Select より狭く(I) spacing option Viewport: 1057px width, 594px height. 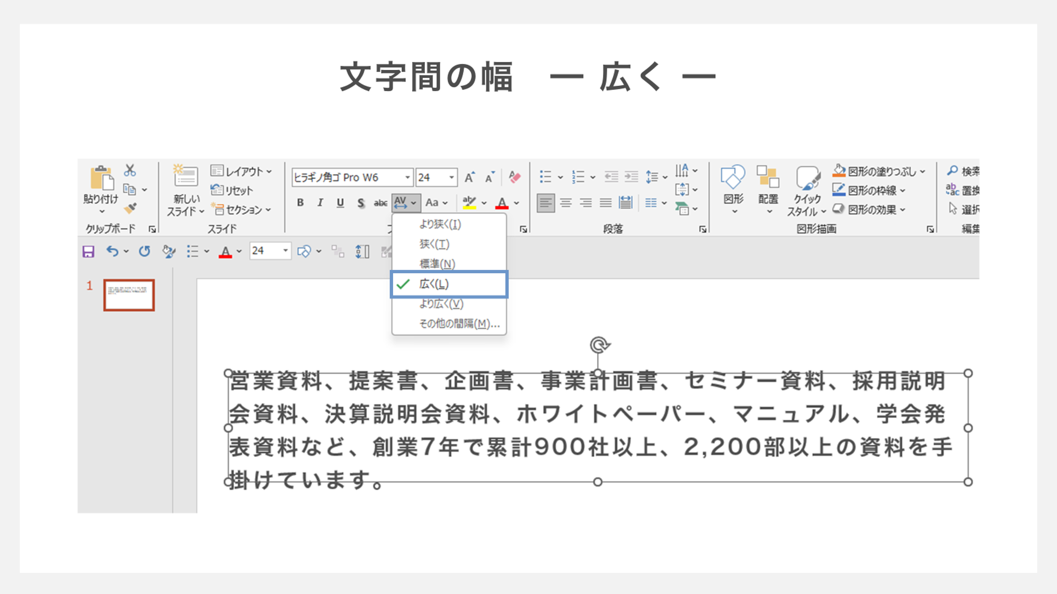449,224
